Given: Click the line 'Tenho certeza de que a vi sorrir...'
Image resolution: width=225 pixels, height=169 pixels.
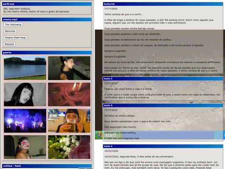Looking at the screenshot, I should pyautogui.click(x=124, y=14).
